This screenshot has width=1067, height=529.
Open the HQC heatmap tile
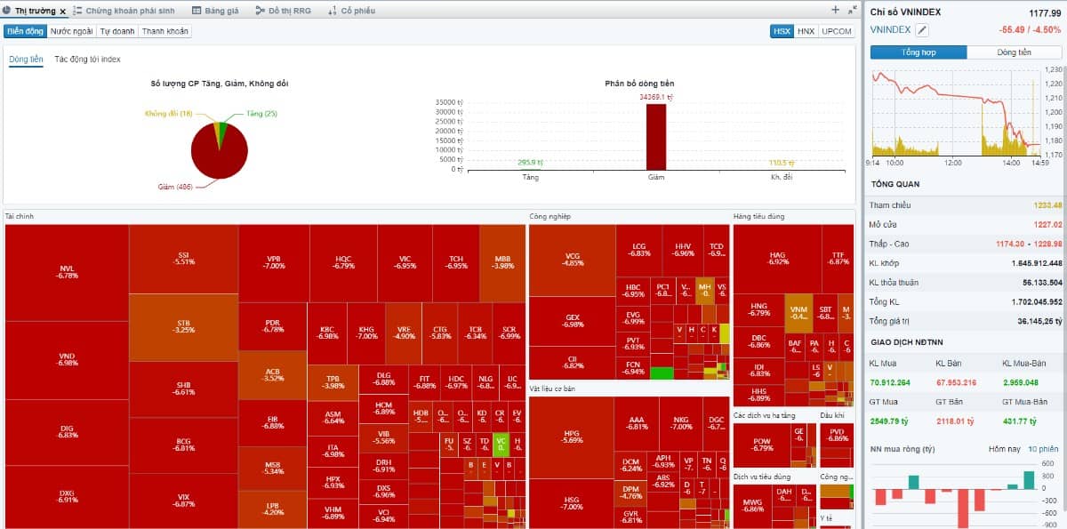(343, 263)
